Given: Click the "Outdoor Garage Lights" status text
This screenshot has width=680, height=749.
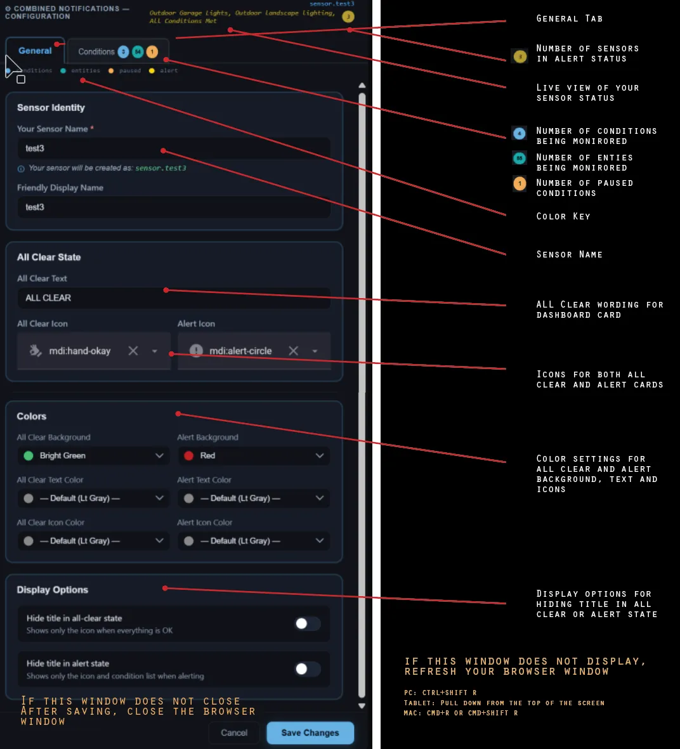Looking at the screenshot, I should (x=190, y=13).
